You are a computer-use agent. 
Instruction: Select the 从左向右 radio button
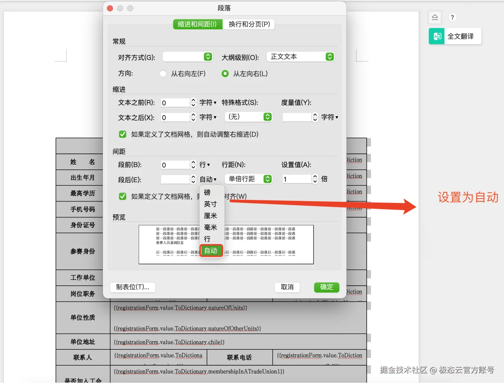(225, 74)
